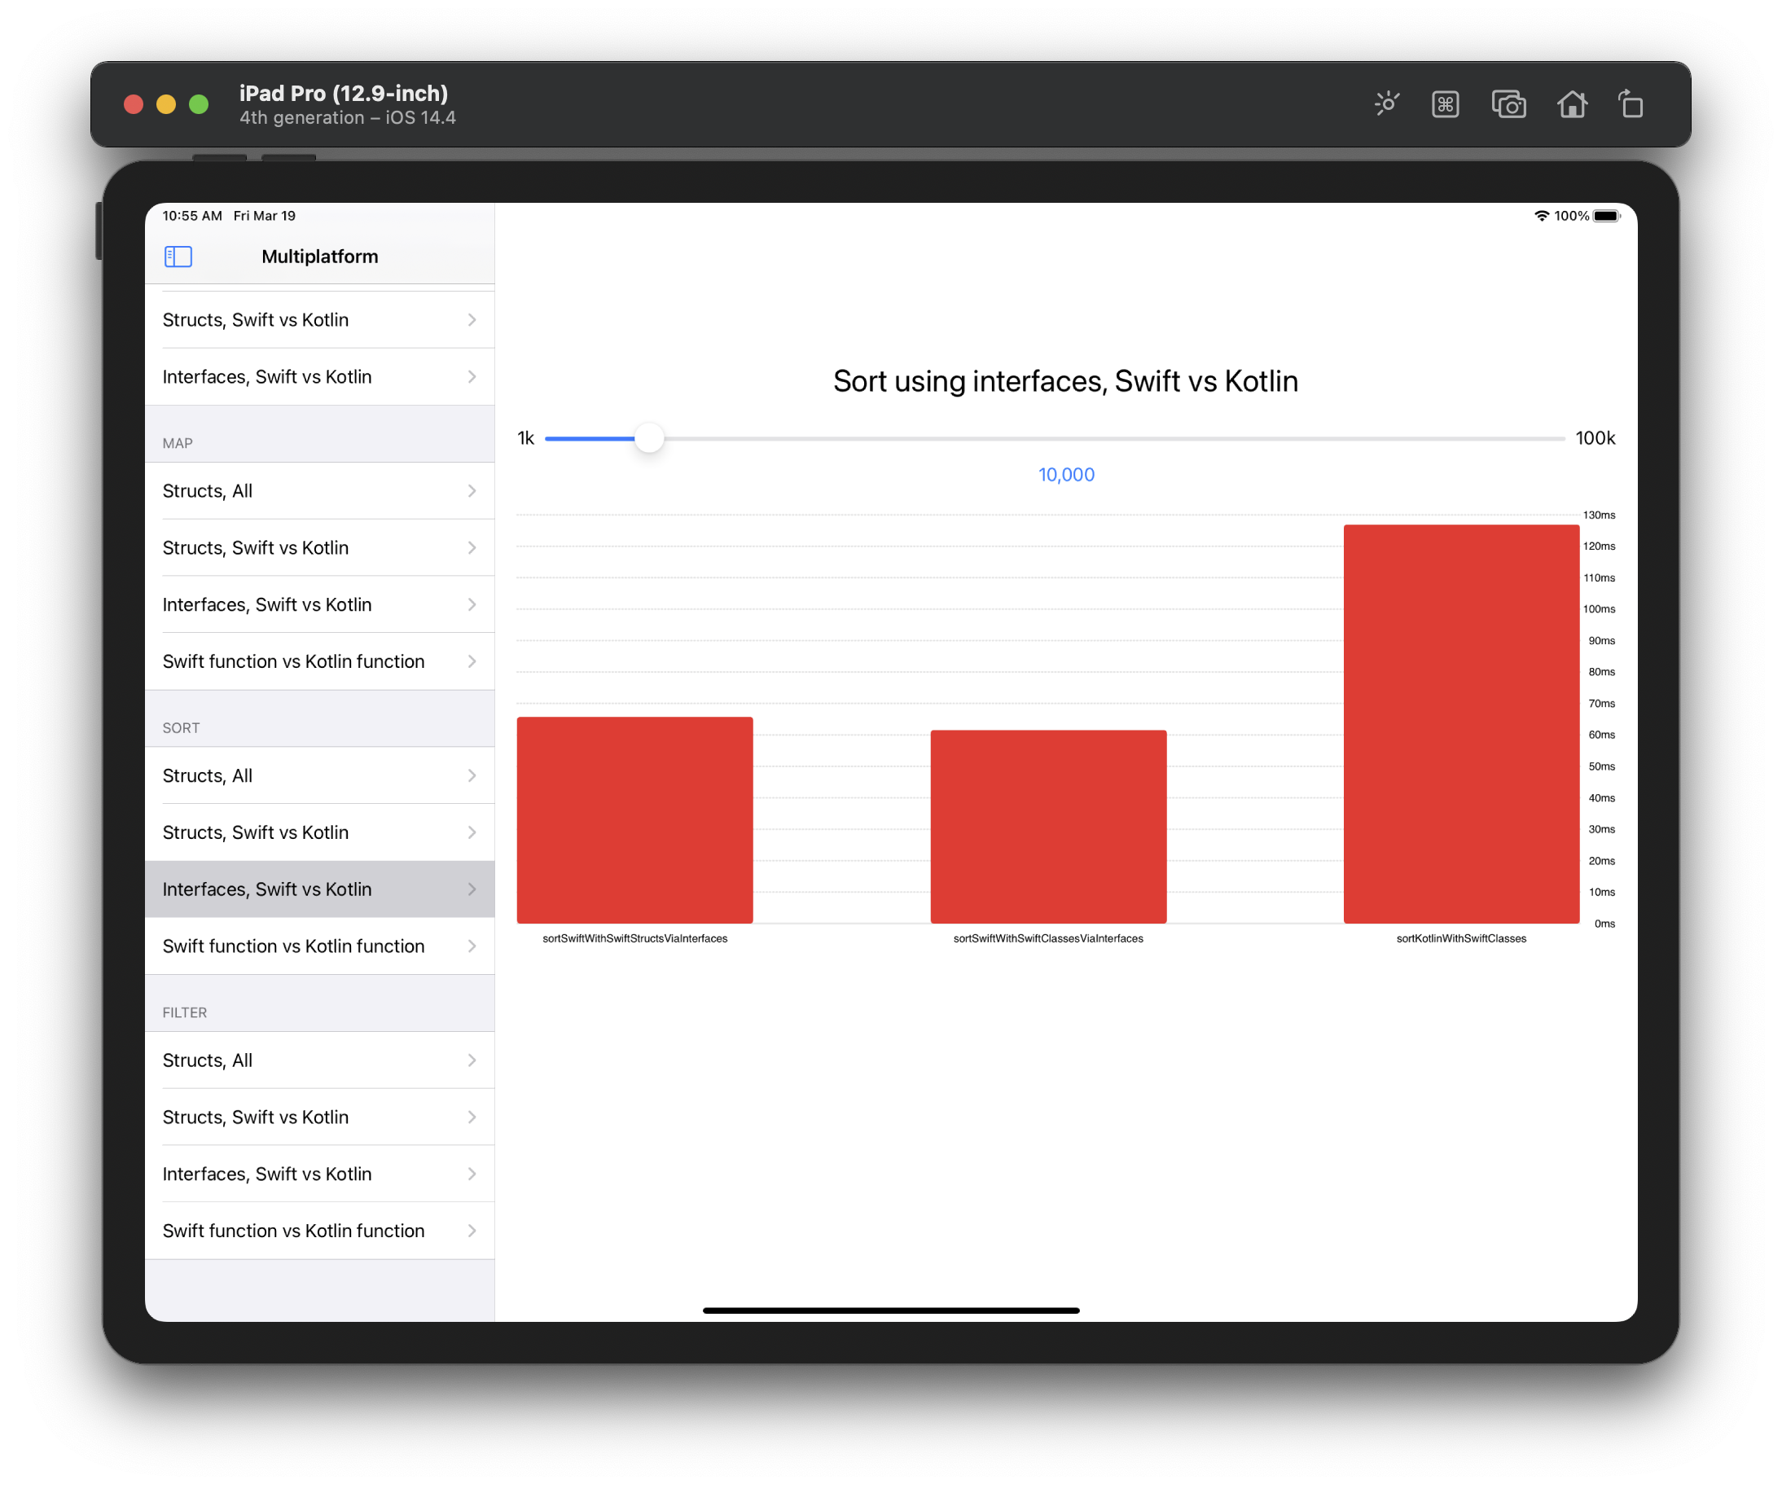
Task: Toggle the sidebar visibility icon
Action: 178,257
